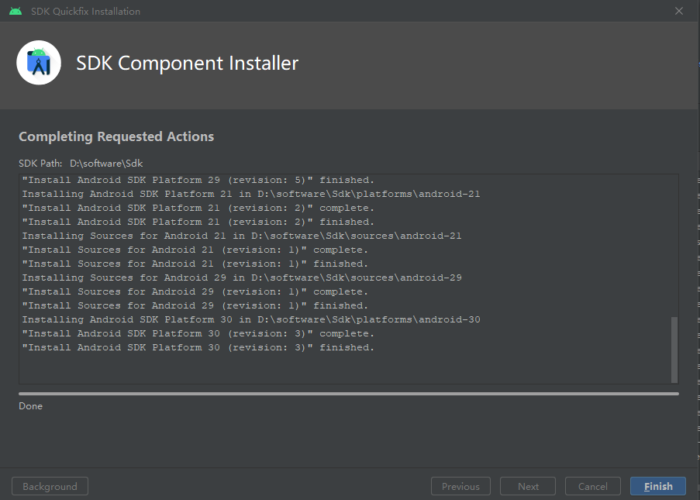Click 'SDK Quickfix Installation' window title
Viewport: 700px width, 500px height.
tap(85, 11)
